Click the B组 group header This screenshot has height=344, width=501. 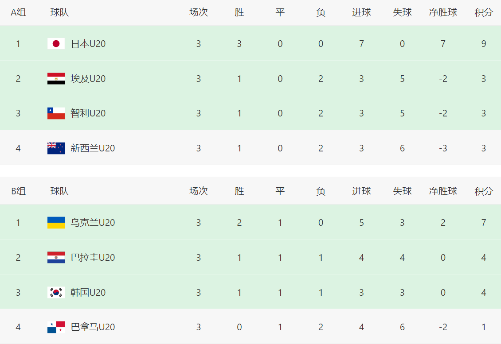pyautogui.click(x=18, y=191)
